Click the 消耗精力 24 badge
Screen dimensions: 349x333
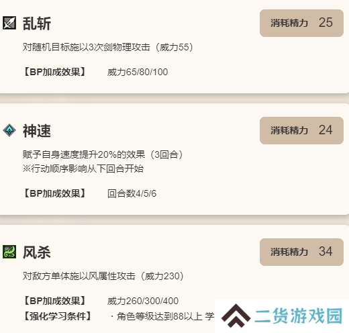301,130
